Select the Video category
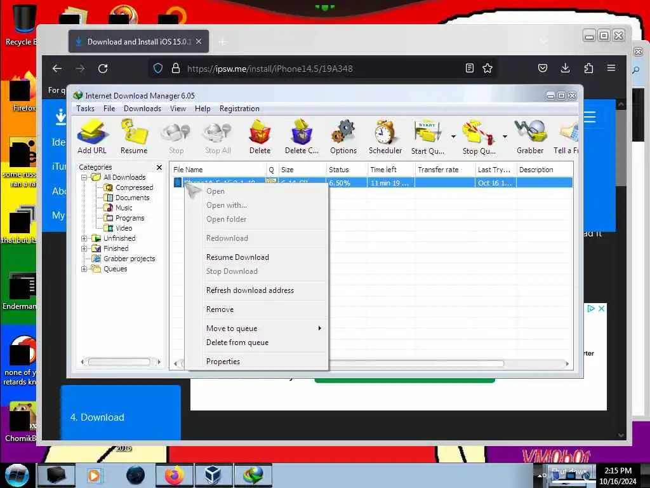Image resolution: width=650 pixels, height=488 pixels. (124, 228)
